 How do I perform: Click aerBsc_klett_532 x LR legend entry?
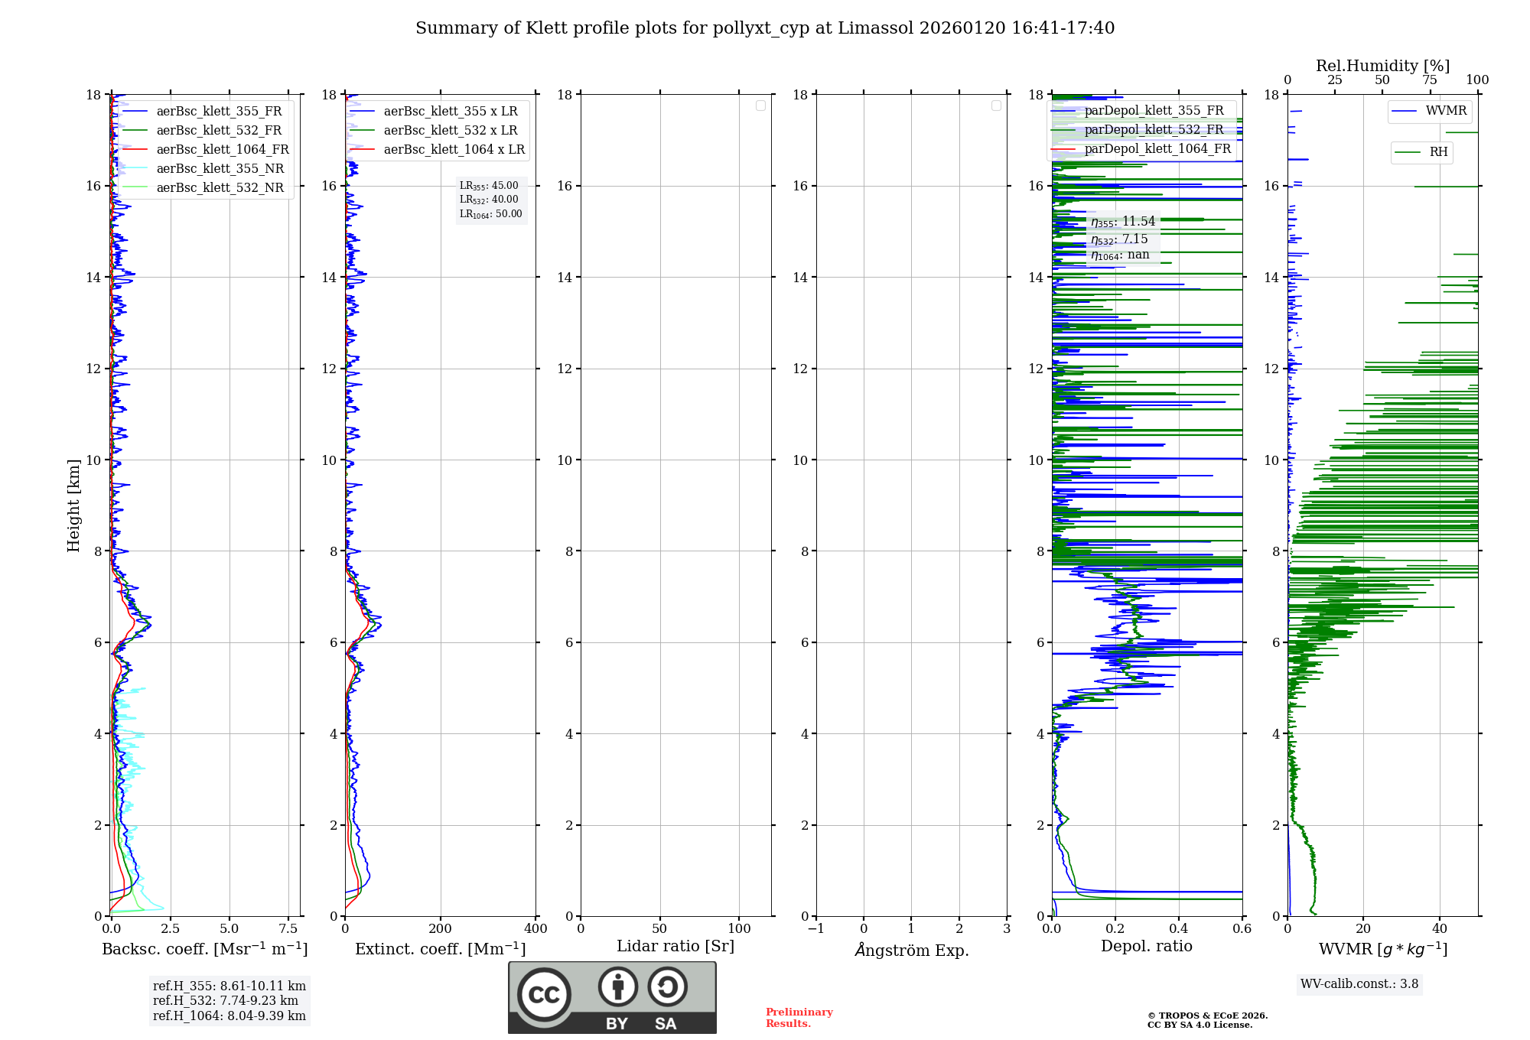pos(450,130)
